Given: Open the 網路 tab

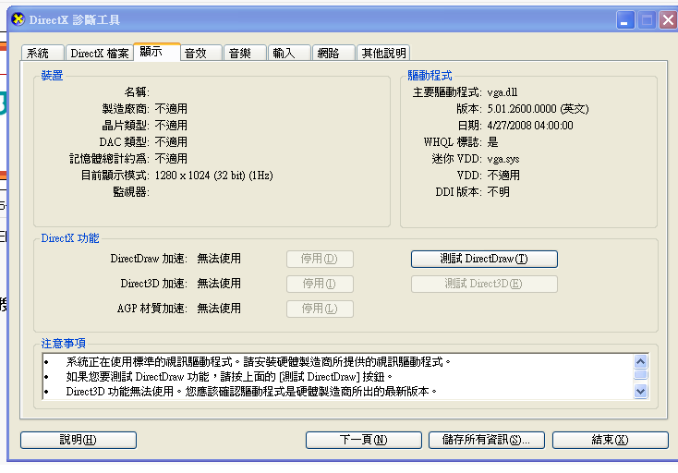Looking at the screenshot, I should click(333, 54).
